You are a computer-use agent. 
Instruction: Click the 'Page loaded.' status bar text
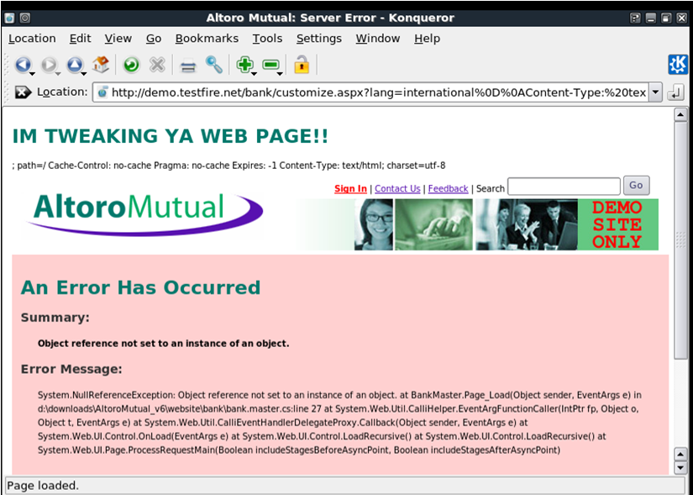tap(43, 486)
